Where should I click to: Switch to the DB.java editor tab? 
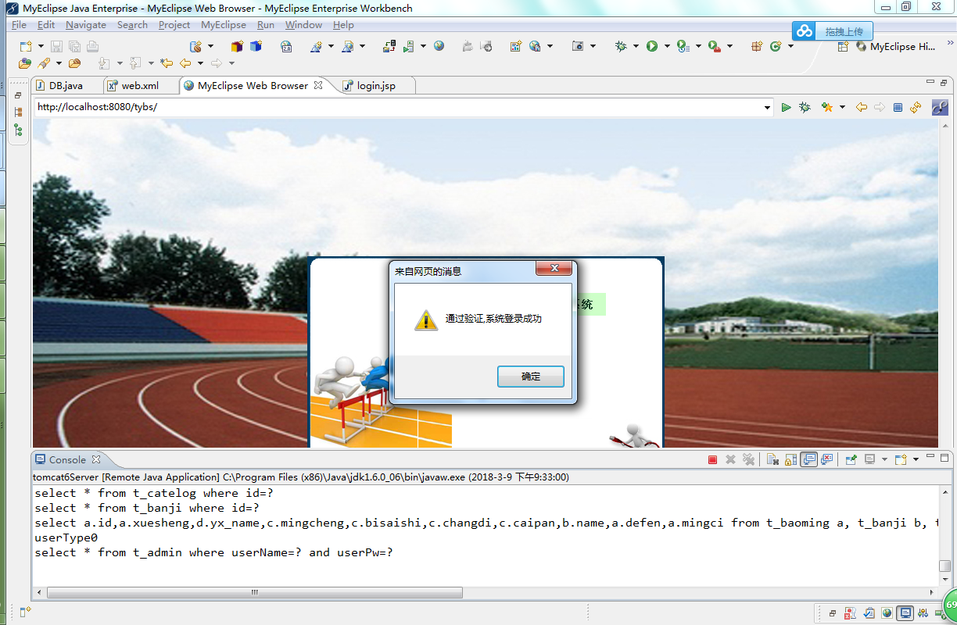tap(66, 85)
